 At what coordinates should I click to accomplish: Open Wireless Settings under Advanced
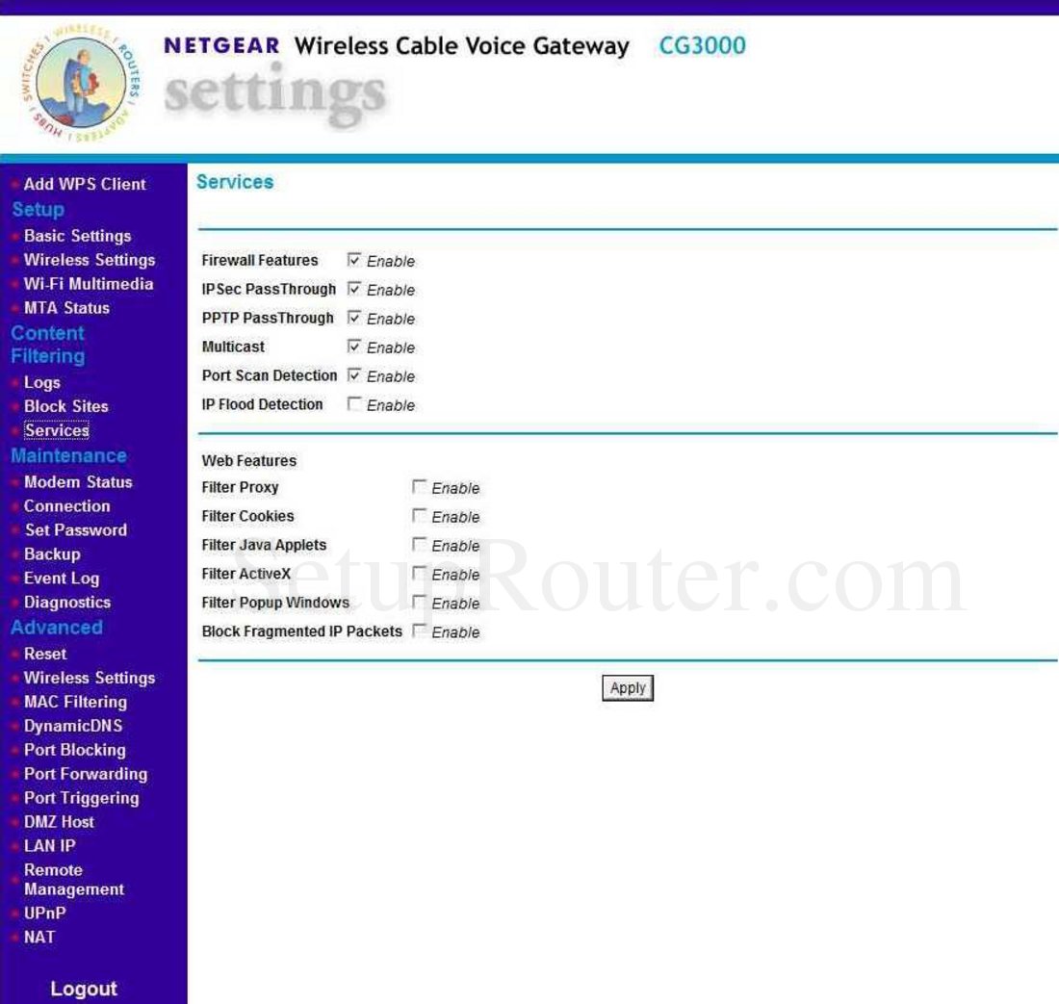[90, 678]
